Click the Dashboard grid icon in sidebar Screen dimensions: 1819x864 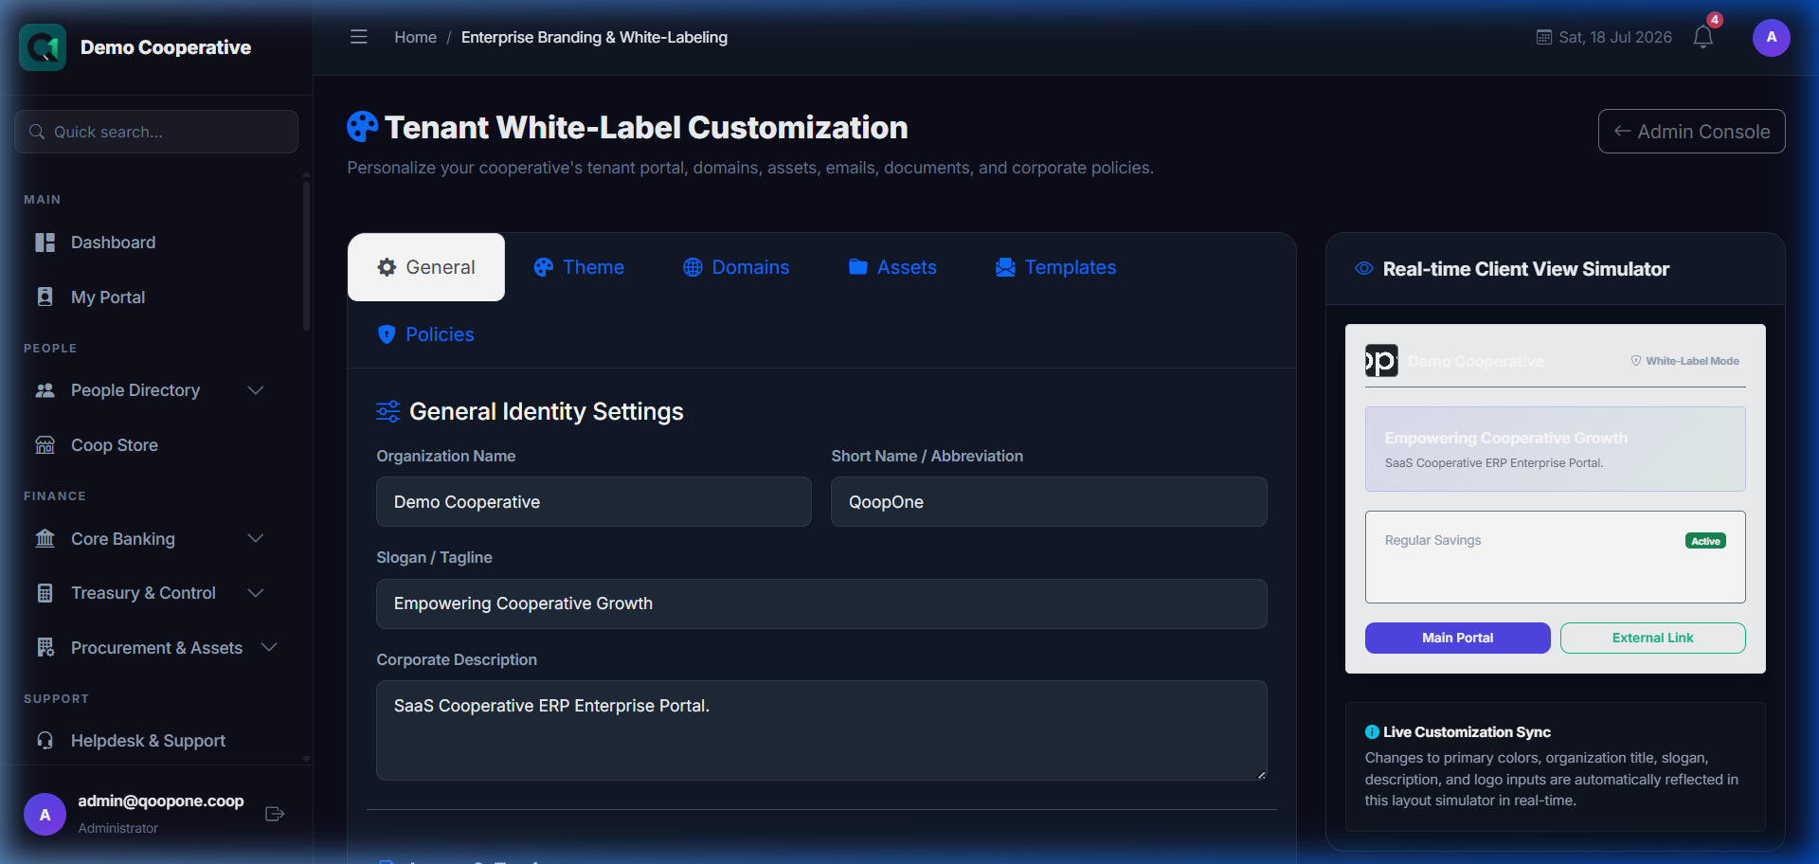tap(45, 243)
